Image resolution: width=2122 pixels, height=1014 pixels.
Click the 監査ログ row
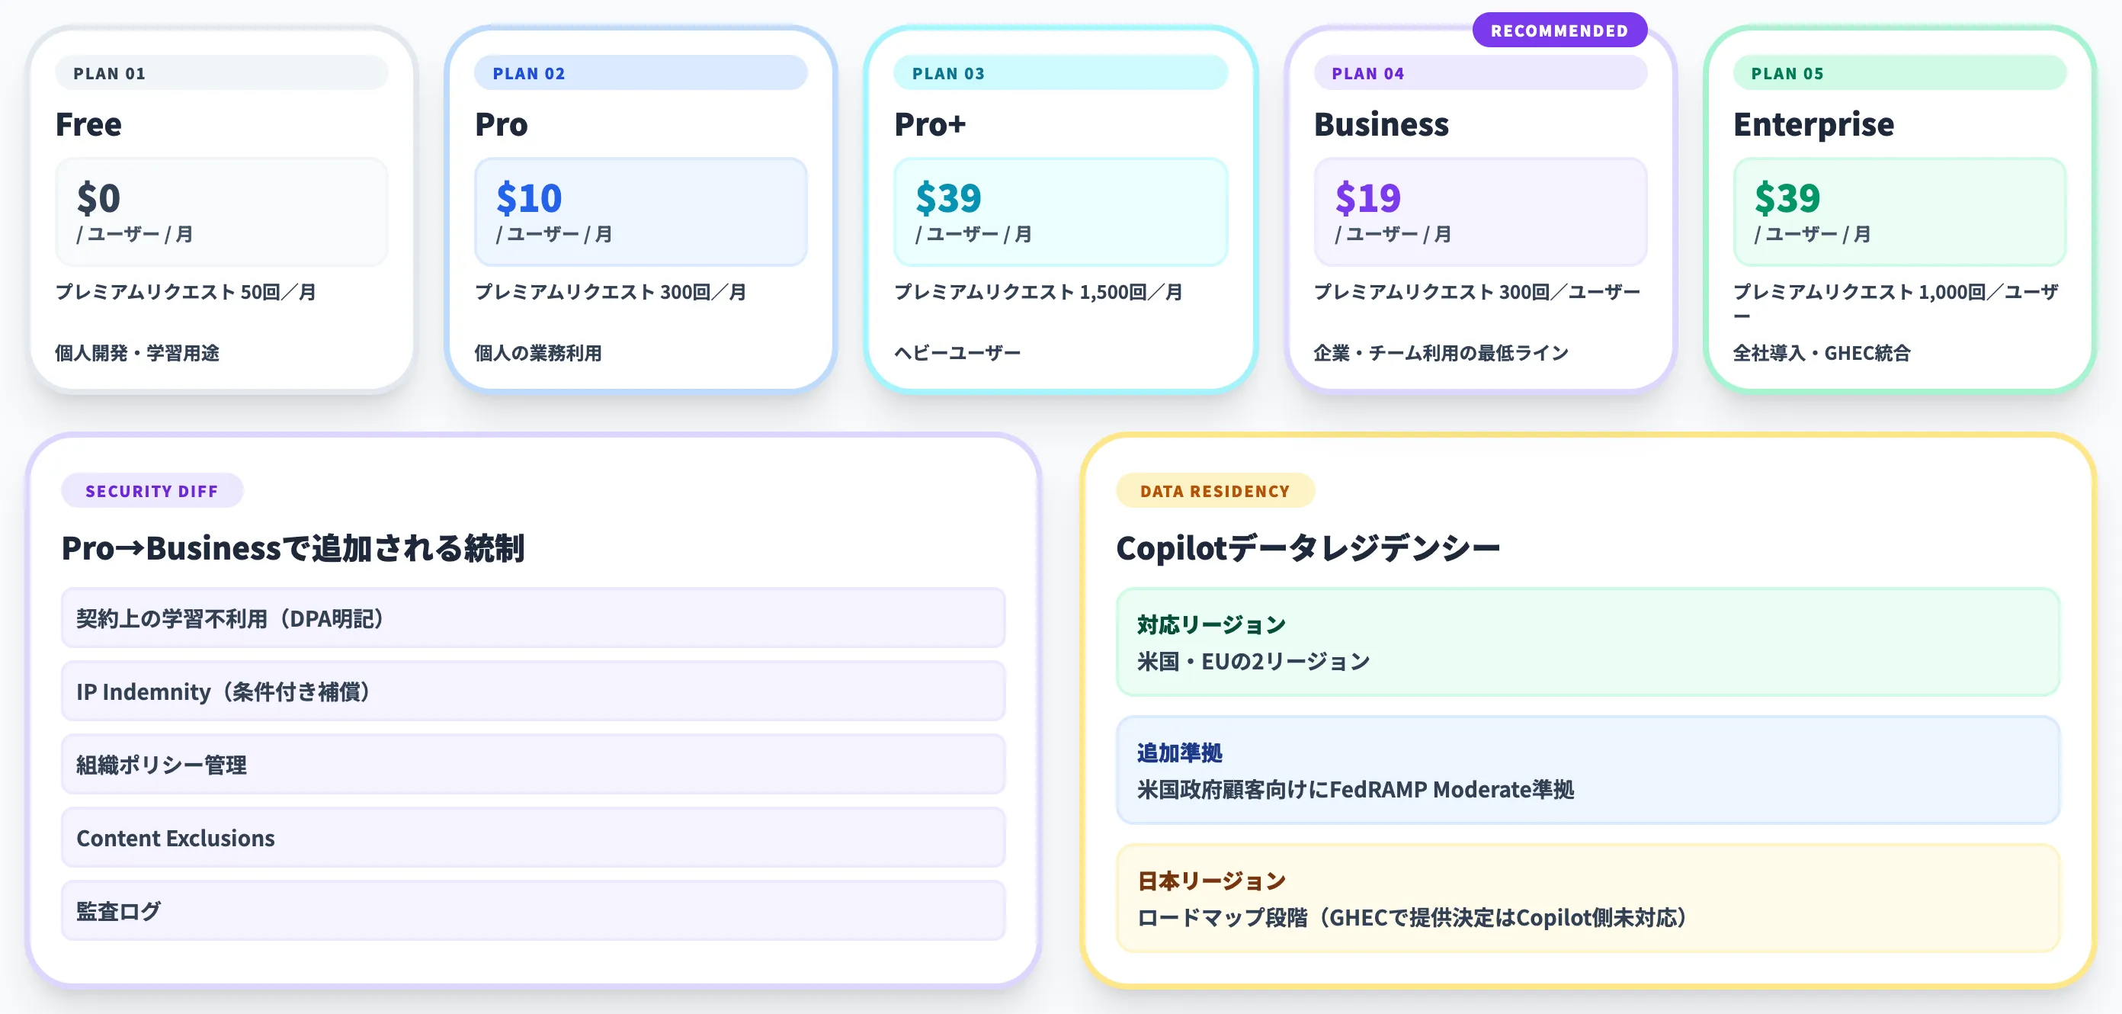coord(533,910)
